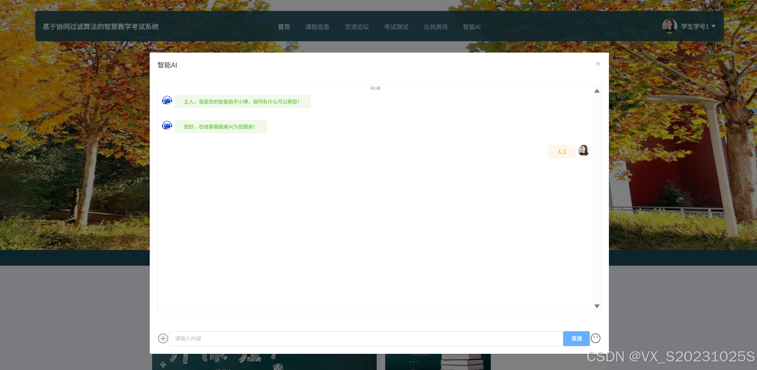
Task: Click the profile avatar in the top navigation
Action: pos(670,26)
